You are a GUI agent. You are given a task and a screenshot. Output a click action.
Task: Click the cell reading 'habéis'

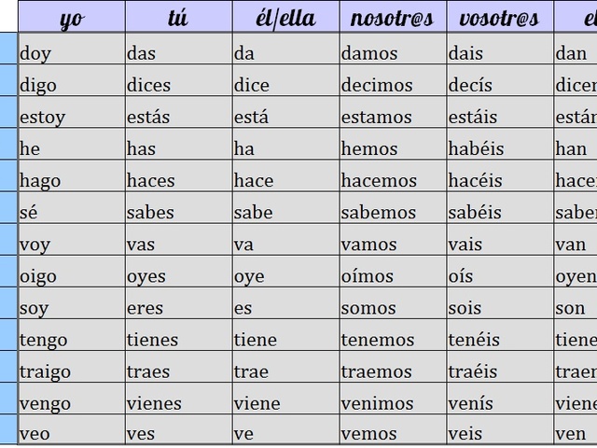coord(500,145)
